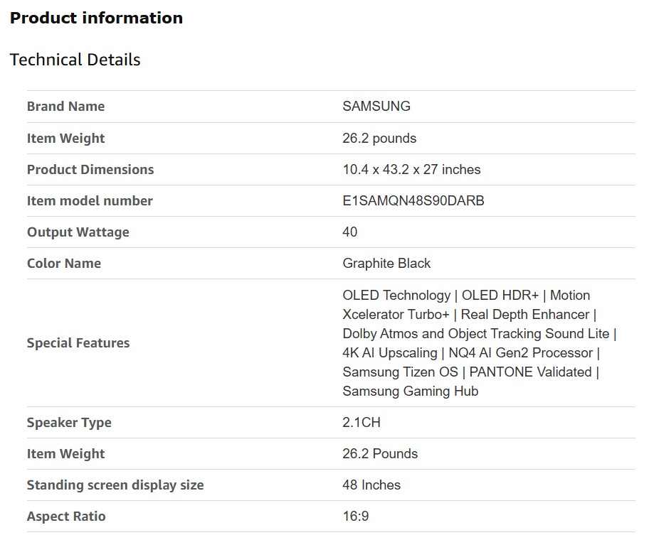Select the Output Wattage label
This screenshot has height=535, width=649.
click(78, 232)
